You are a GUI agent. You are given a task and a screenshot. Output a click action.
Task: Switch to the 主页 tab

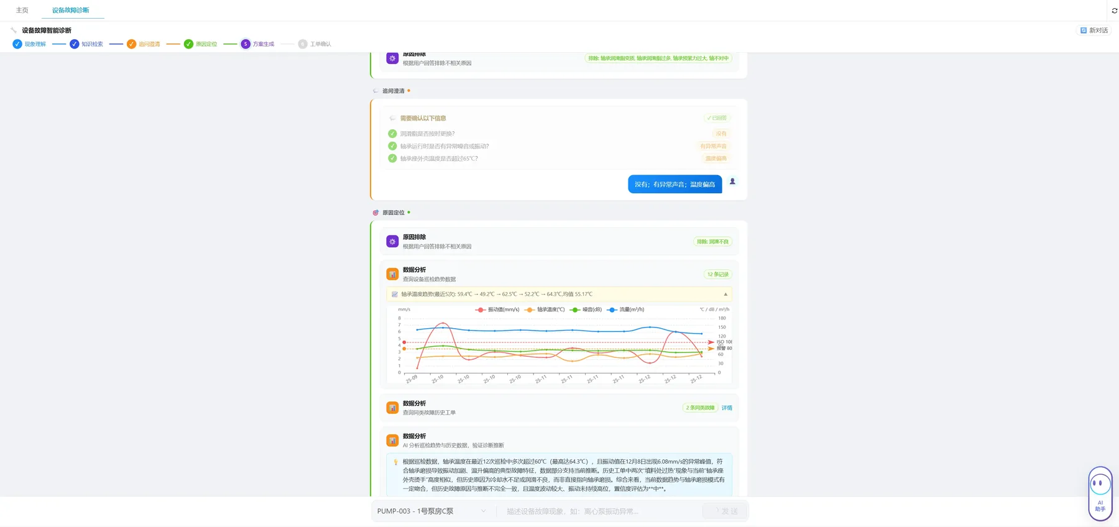[x=22, y=10]
